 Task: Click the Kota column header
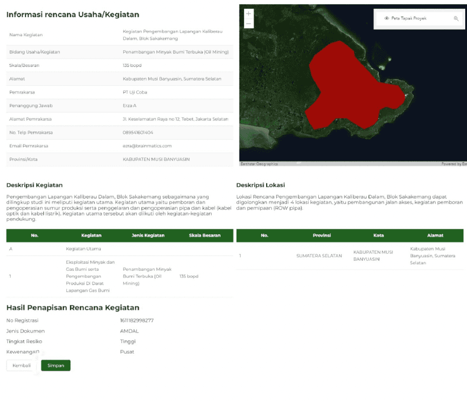click(x=379, y=235)
